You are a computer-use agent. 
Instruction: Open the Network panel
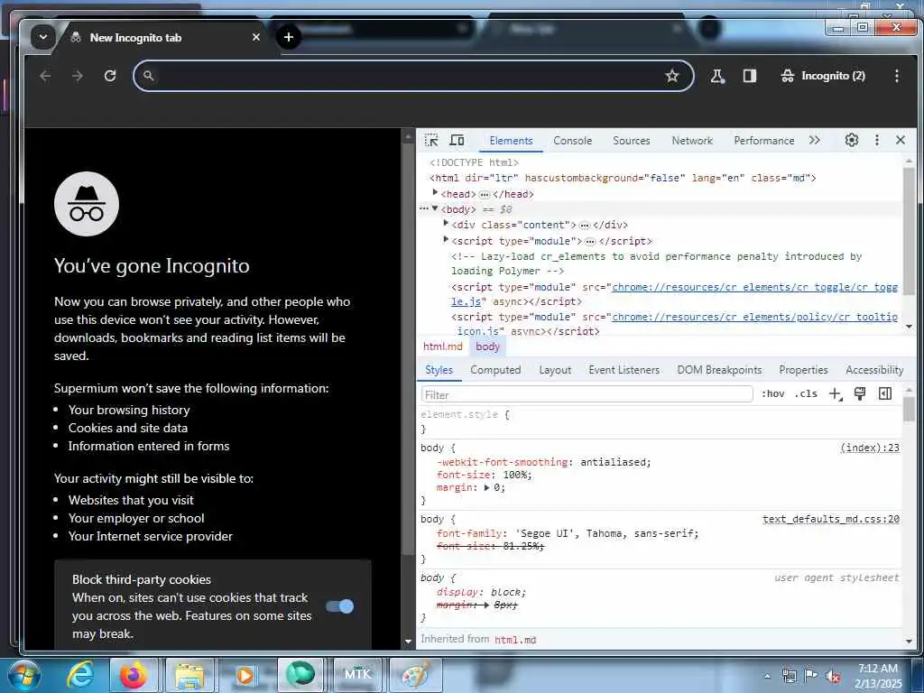point(692,140)
